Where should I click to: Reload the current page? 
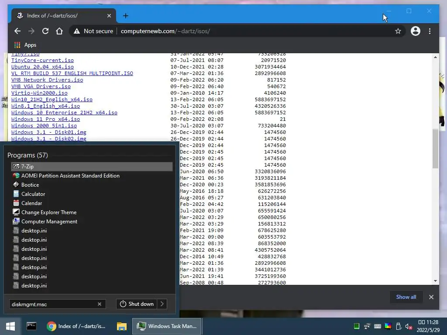point(45,31)
